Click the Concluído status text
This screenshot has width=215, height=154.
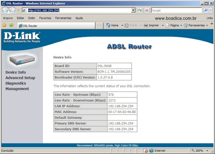click(7, 151)
